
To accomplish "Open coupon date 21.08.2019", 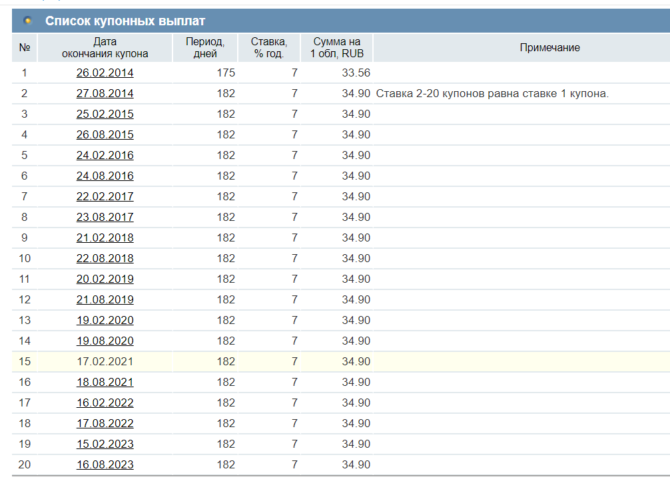I will [105, 299].
